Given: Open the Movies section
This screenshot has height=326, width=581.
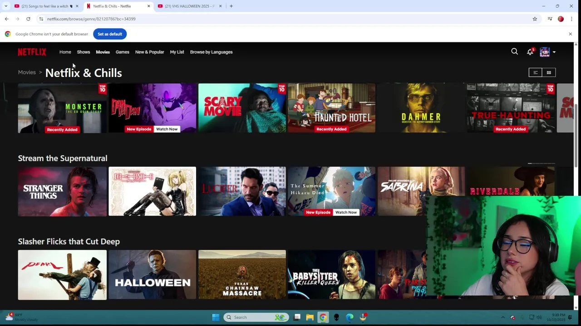Looking at the screenshot, I should [x=103, y=52].
